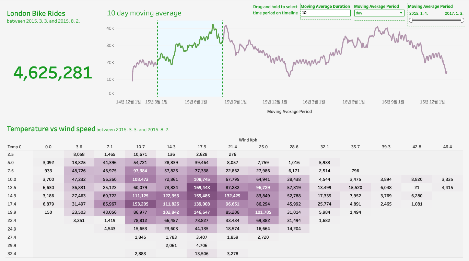Click the heatmap cell 101,785
The image size is (469, 261).
tap(263, 212)
